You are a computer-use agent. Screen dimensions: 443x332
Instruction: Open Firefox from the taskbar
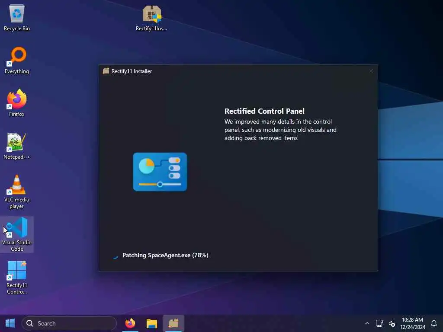point(130,323)
